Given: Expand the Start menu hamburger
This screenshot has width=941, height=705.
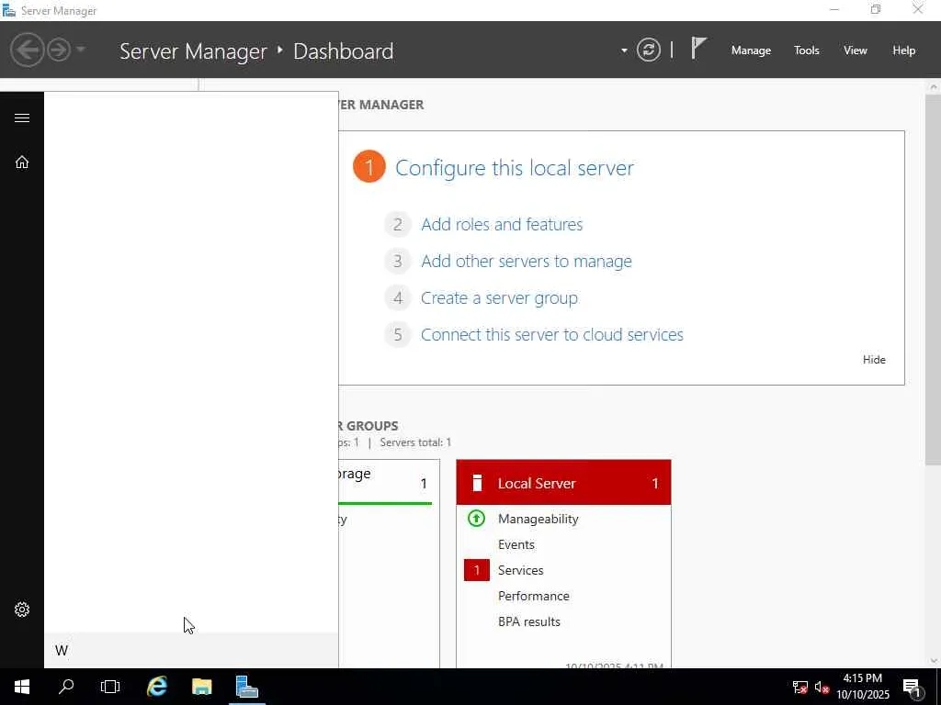Looking at the screenshot, I should 22,117.
